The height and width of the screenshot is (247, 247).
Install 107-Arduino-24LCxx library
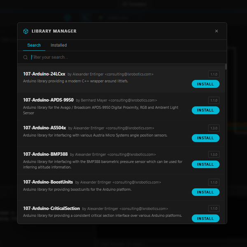[x=205, y=84]
